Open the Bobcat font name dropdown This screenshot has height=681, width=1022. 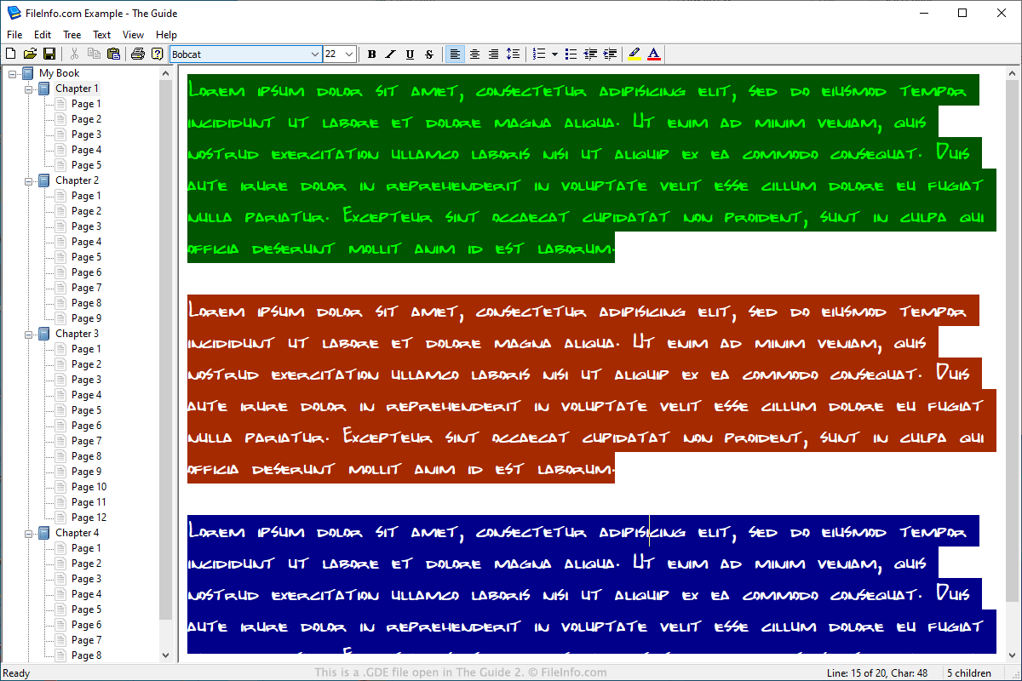pyautogui.click(x=315, y=54)
